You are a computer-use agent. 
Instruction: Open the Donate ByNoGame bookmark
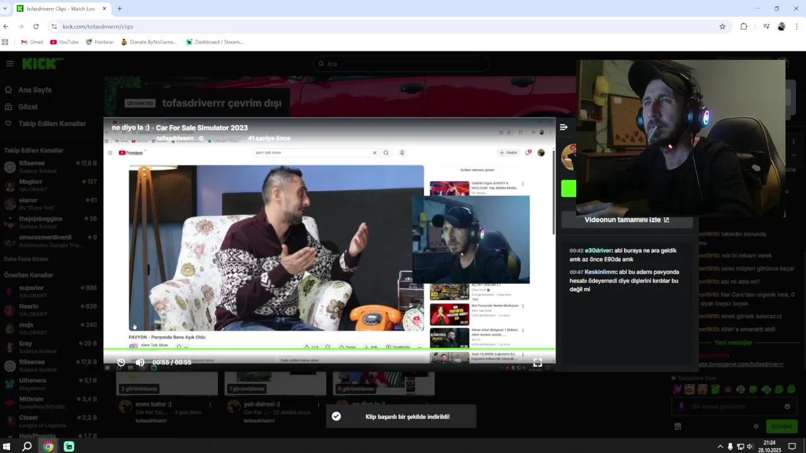coord(149,42)
